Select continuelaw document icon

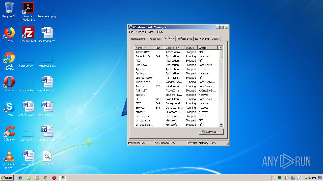(x=28, y=109)
